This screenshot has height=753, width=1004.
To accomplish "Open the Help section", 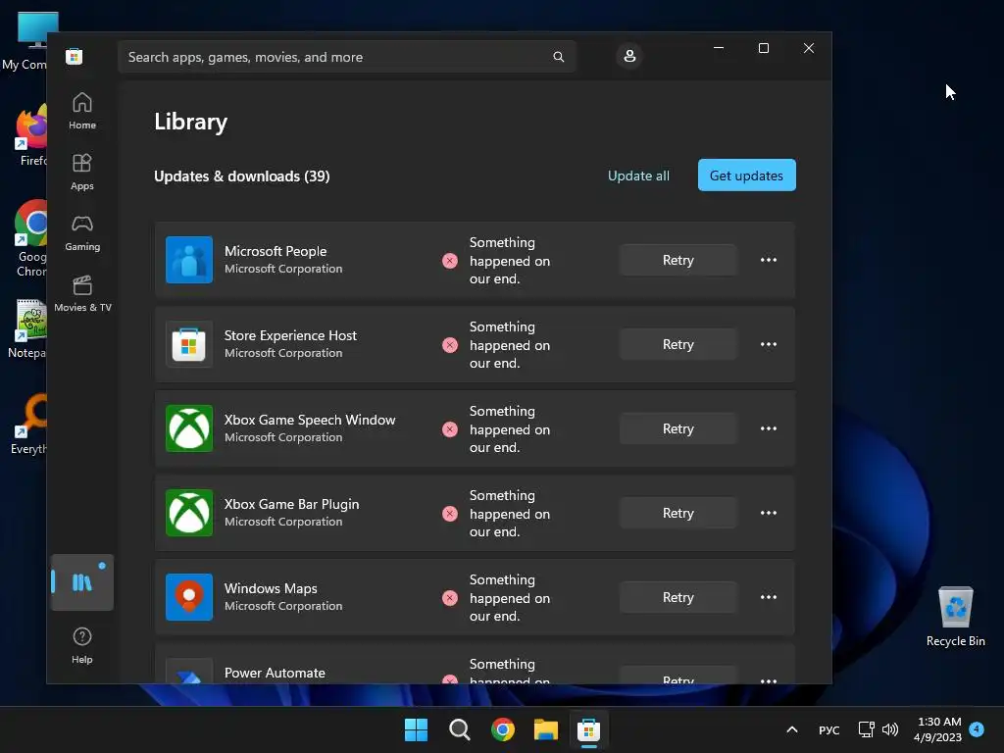I will 82,645.
